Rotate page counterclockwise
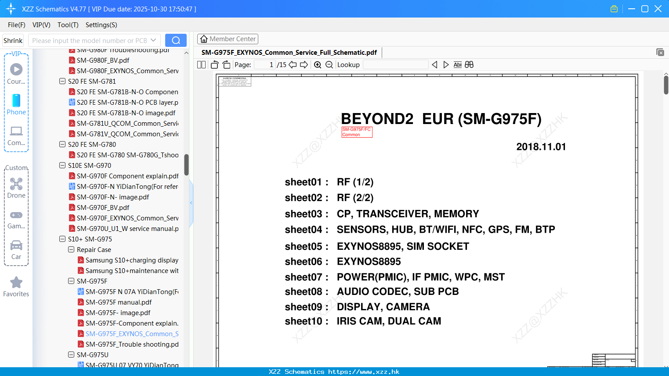Screen dimensions: 669x376 [x=215, y=65]
